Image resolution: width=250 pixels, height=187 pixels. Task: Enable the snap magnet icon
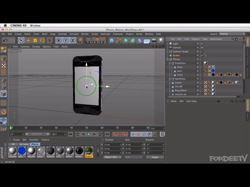[4, 112]
